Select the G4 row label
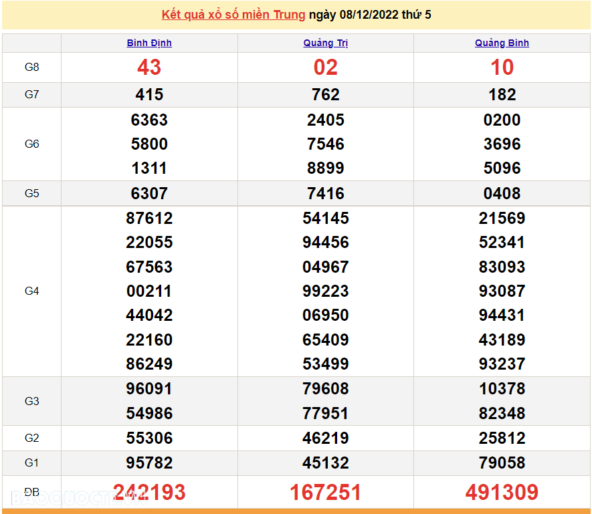The height and width of the screenshot is (514, 592). point(31,291)
